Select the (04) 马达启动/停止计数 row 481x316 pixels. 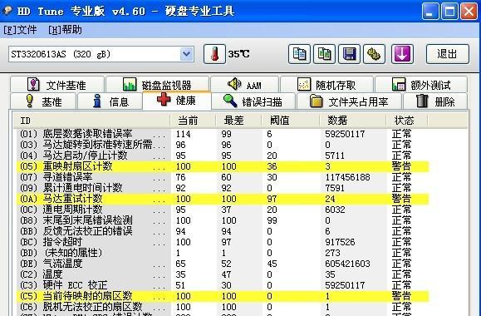pyautogui.click(x=223, y=156)
